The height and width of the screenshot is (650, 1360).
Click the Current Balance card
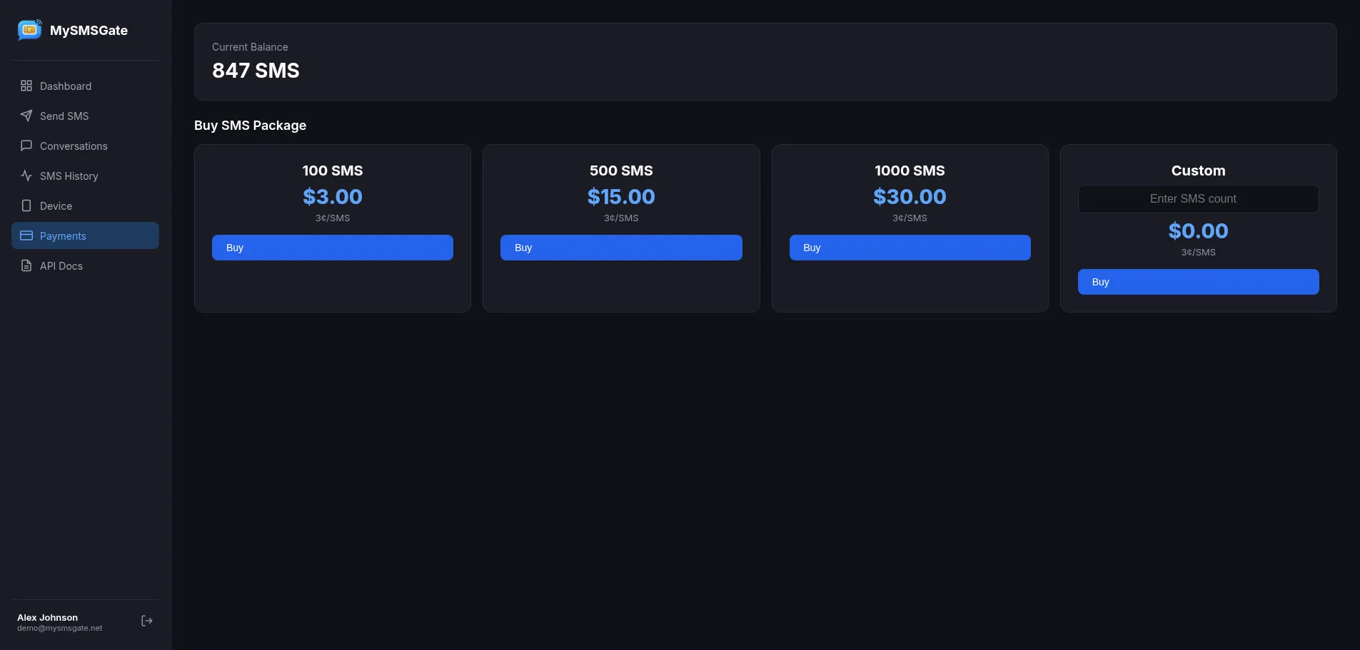tap(764, 62)
